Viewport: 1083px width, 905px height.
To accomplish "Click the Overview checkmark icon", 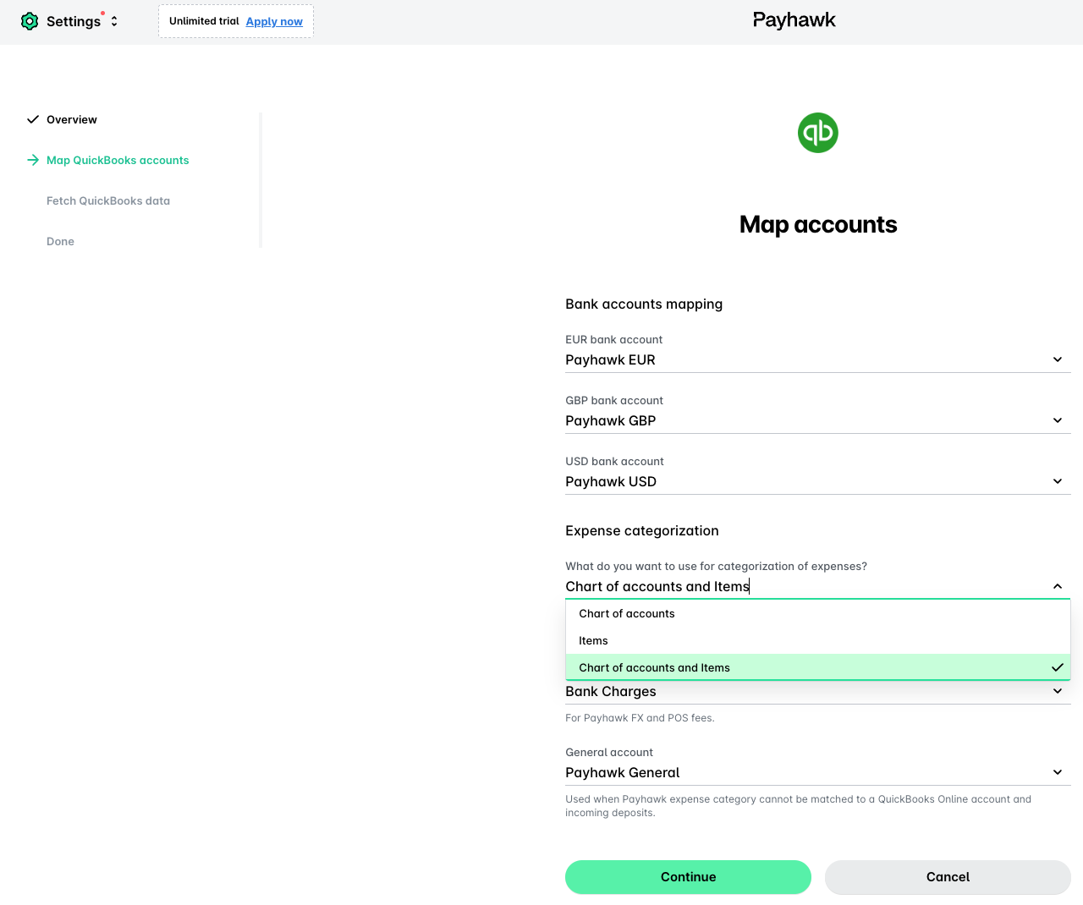I will pos(33,119).
